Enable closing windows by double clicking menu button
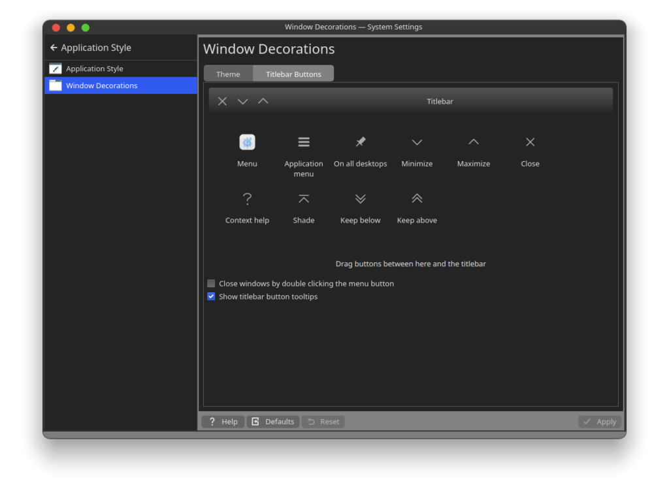This screenshot has width=669, height=487. [x=211, y=283]
